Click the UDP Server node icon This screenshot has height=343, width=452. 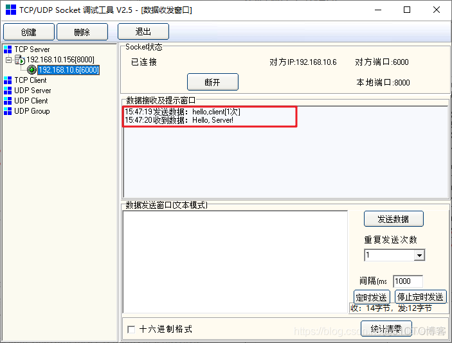pos(8,91)
